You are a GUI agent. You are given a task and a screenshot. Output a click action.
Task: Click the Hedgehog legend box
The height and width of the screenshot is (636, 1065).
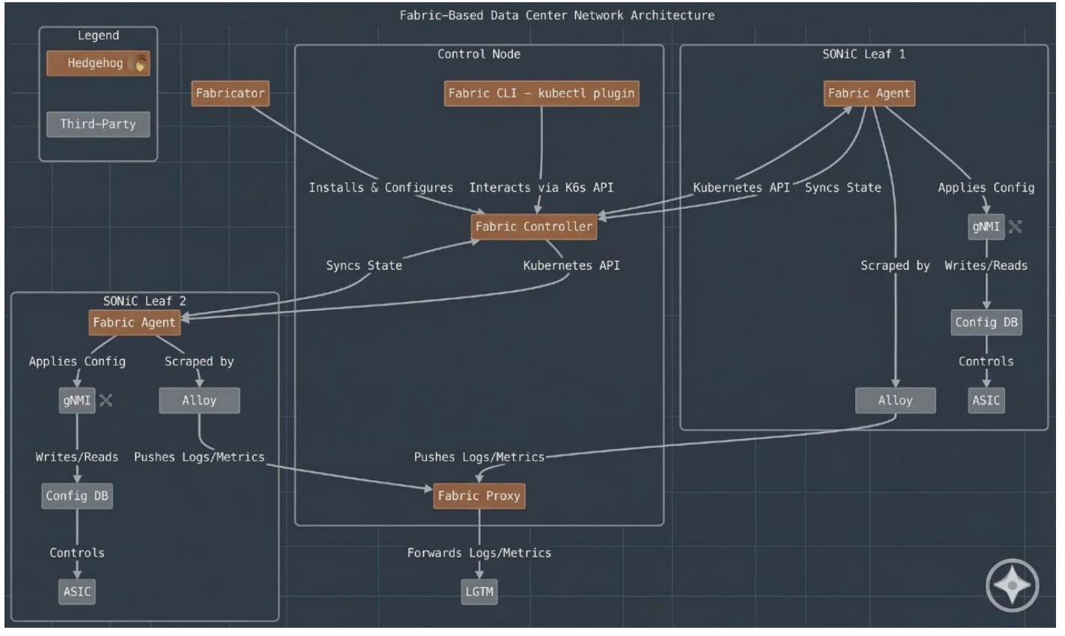98,64
